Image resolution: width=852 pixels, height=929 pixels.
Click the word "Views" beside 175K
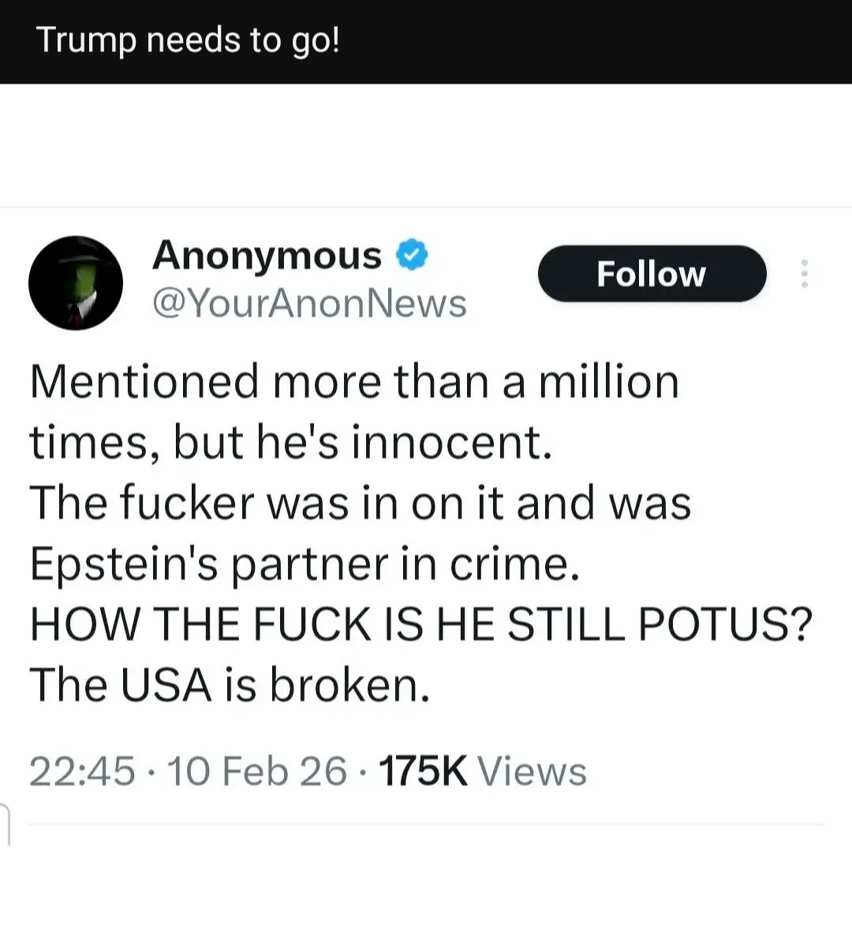point(532,770)
